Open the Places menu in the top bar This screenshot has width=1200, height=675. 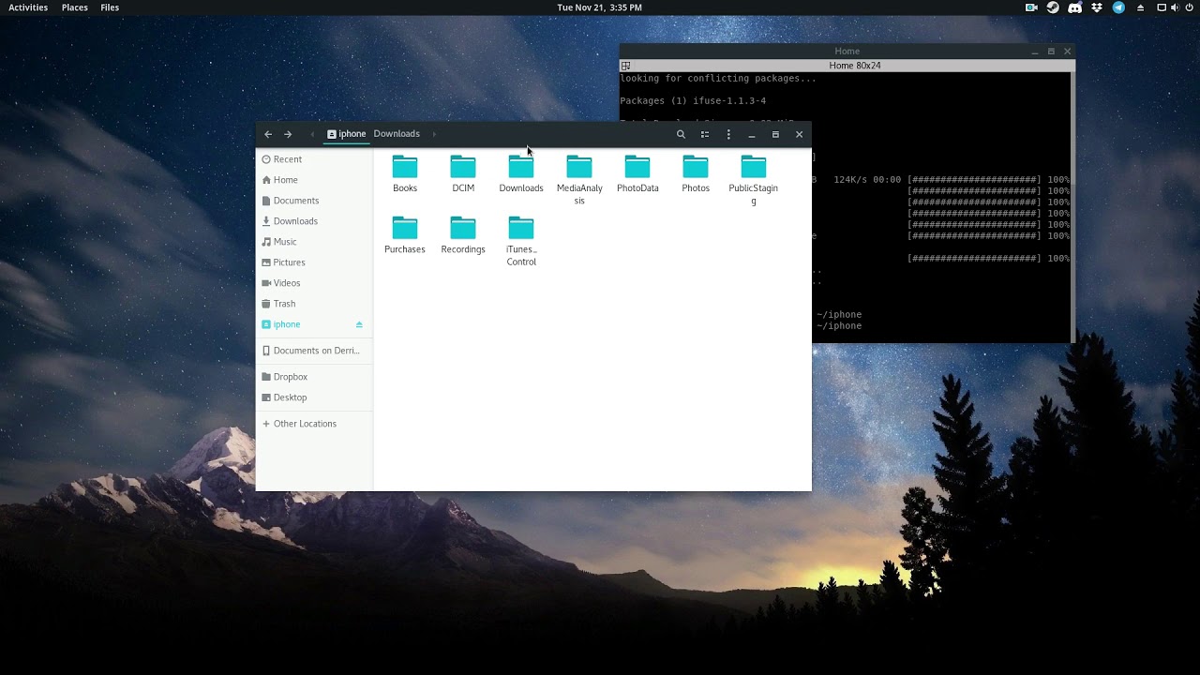[x=75, y=7]
